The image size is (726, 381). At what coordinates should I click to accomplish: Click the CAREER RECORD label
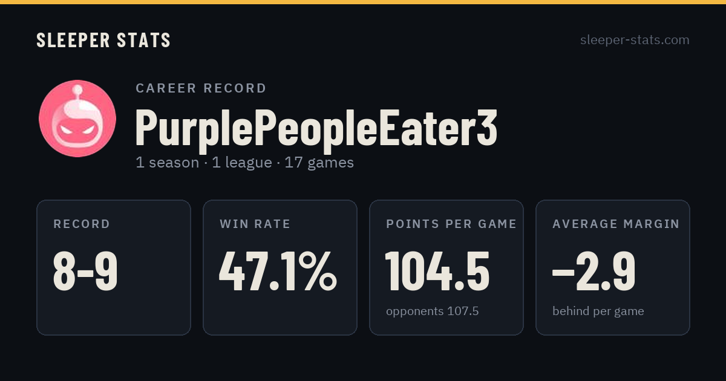pyautogui.click(x=201, y=88)
